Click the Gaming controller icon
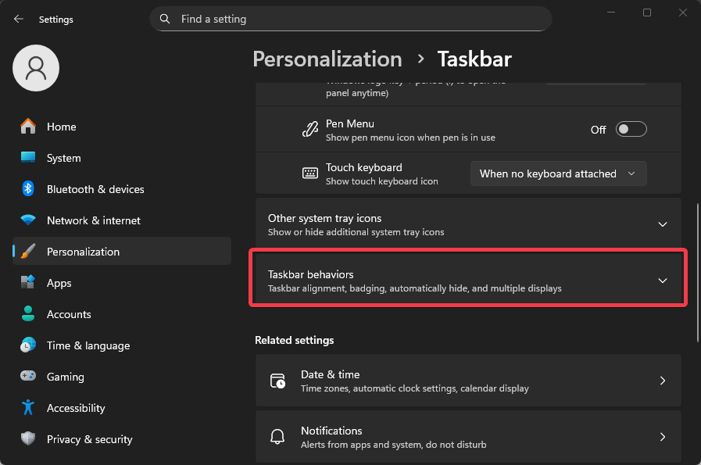Viewport: 701px width, 465px height. coord(28,377)
